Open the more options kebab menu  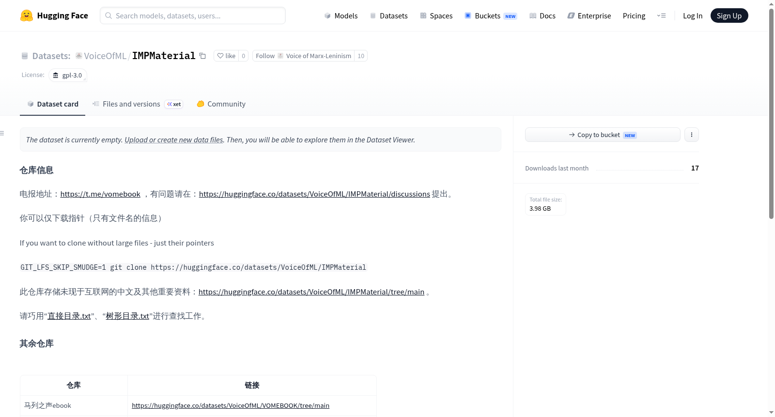tap(692, 135)
